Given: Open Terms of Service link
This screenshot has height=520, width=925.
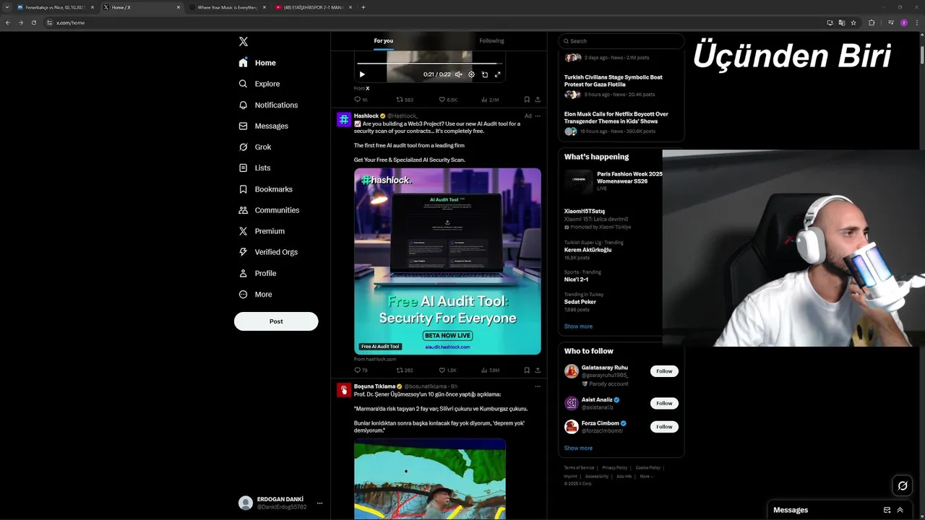Looking at the screenshot, I should click(x=579, y=468).
